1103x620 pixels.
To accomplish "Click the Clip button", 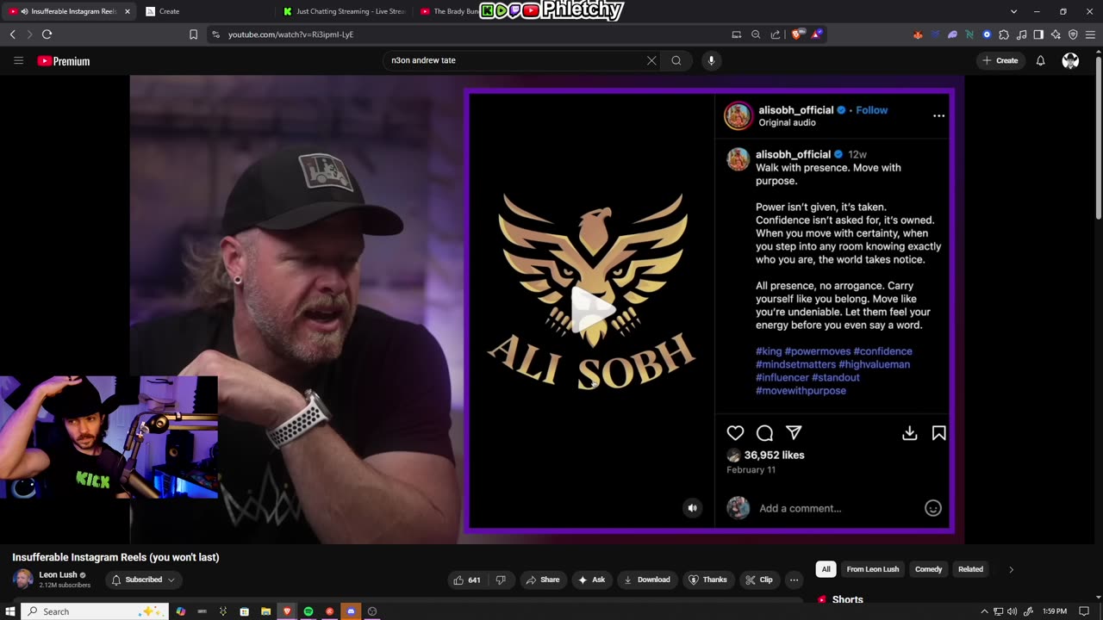I will (x=759, y=580).
